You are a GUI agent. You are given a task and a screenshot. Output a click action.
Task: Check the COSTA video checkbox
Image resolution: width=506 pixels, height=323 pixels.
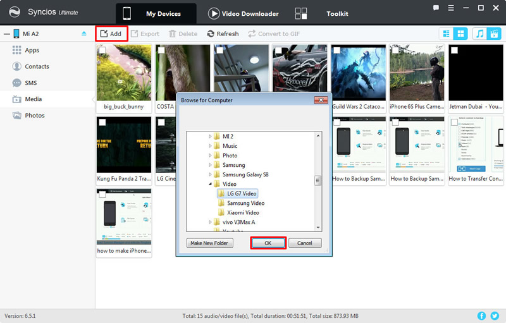tap(161, 51)
